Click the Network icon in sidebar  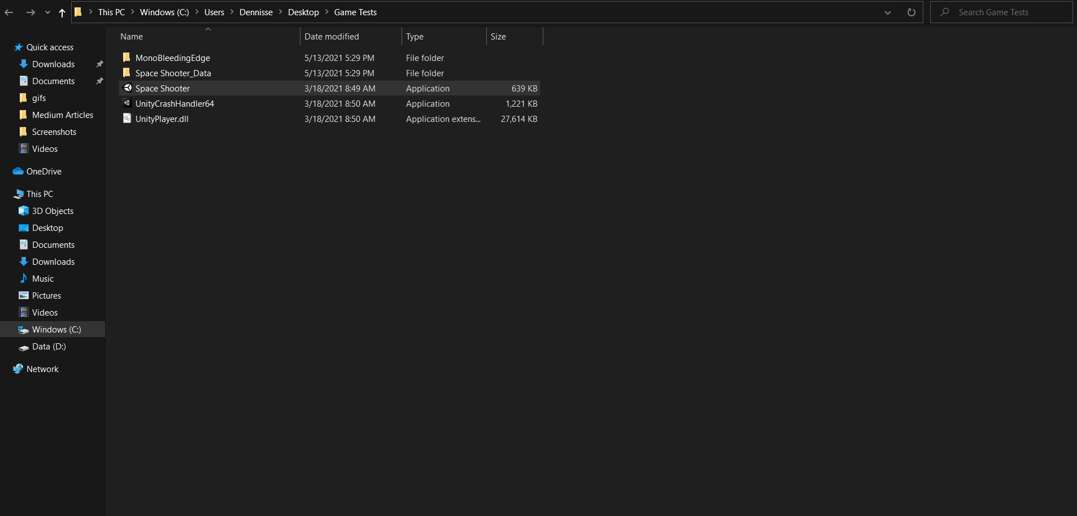(x=18, y=369)
